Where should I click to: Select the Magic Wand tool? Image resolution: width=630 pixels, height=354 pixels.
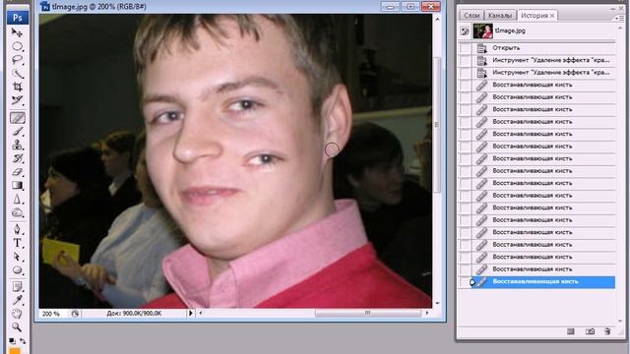18,74
